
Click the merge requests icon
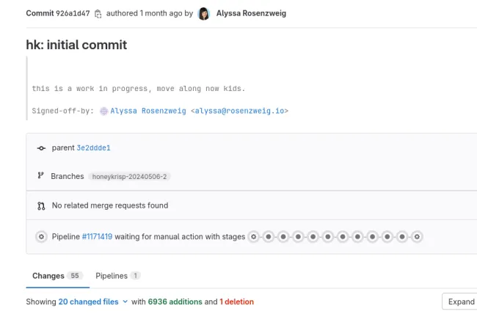click(x=41, y=206)
